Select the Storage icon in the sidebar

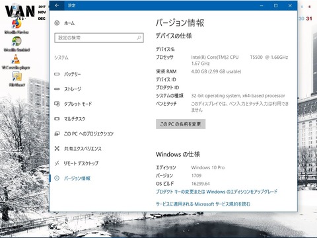(57, 89)
